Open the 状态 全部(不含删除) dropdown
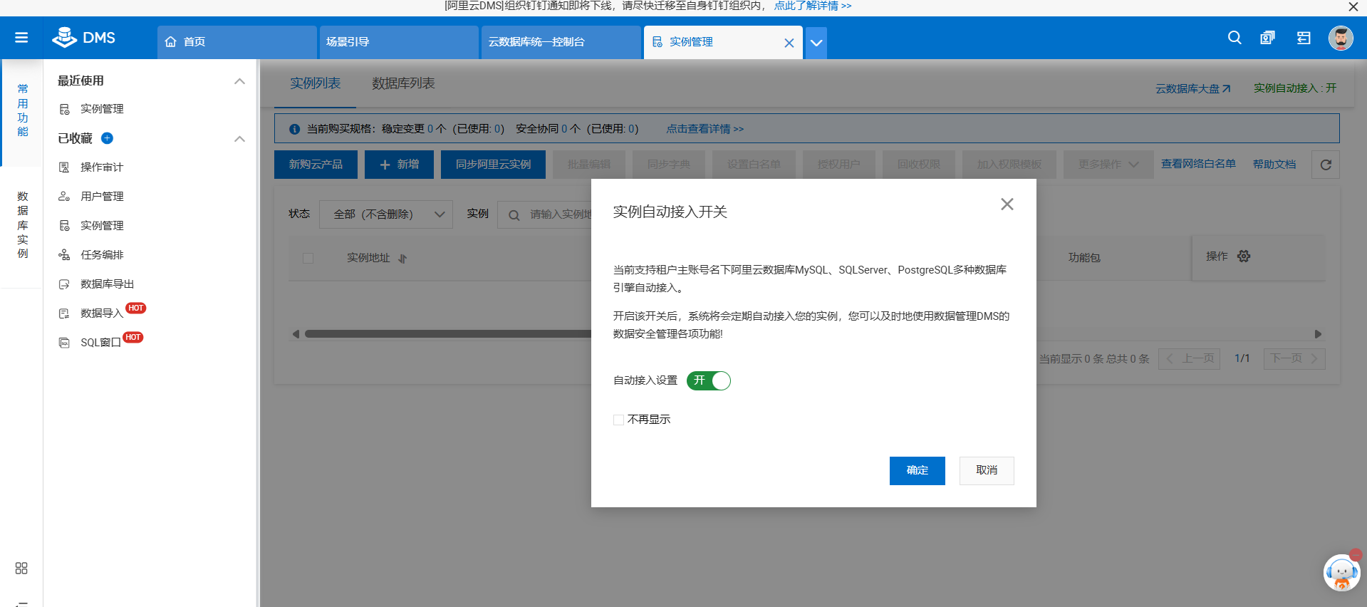 pos(386,214)
